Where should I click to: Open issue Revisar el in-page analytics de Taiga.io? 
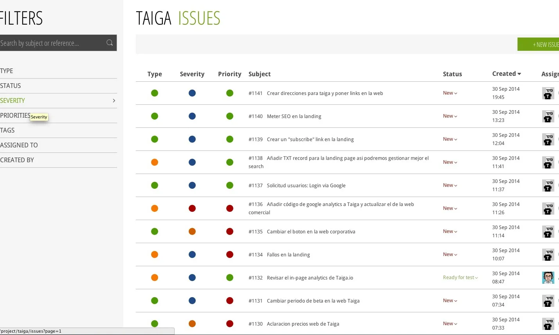[x=310, y=278]
